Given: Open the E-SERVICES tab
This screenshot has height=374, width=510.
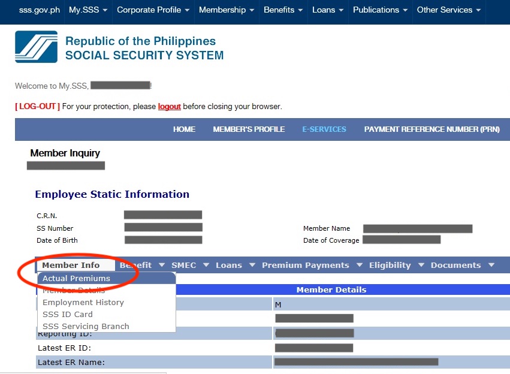Looking at the screenshot, I should pos(324,129).
